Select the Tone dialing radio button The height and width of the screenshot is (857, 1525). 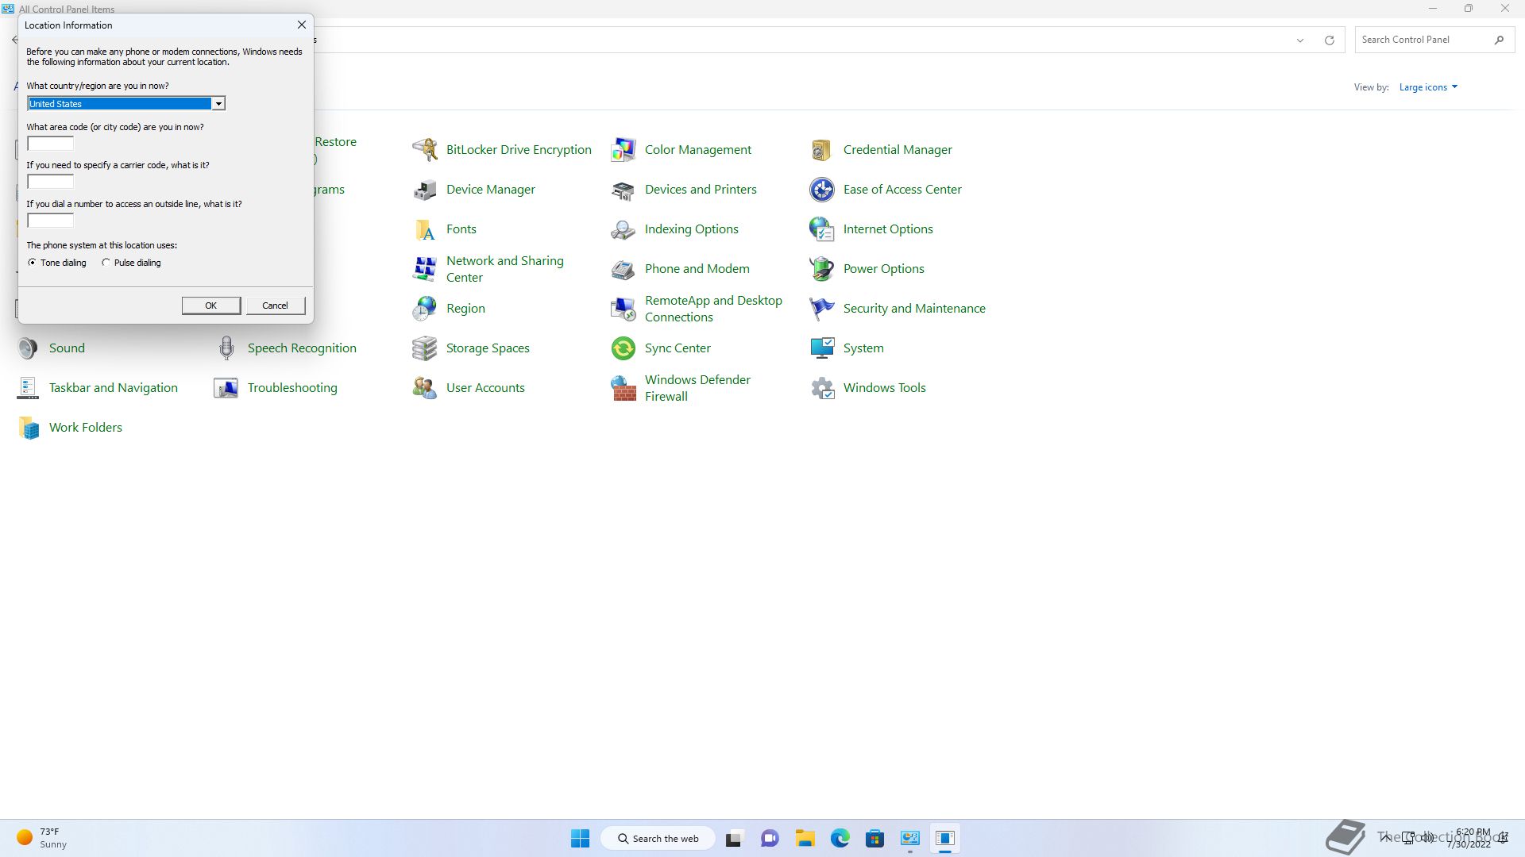coord(32,263)
